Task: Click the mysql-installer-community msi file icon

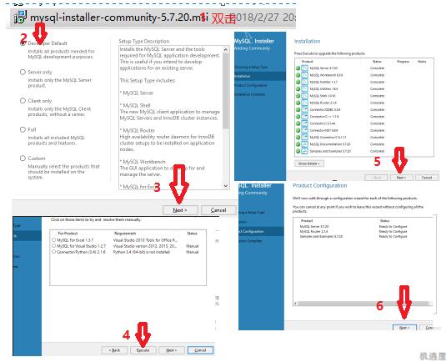Action: pyautogui.click(x=21, y=17)
